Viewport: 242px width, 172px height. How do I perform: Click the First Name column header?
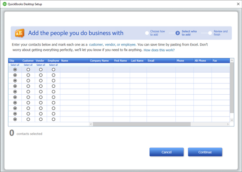tap(121, 61)
